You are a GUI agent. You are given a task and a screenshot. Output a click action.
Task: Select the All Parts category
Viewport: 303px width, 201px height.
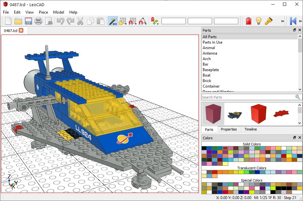[250, 37]
